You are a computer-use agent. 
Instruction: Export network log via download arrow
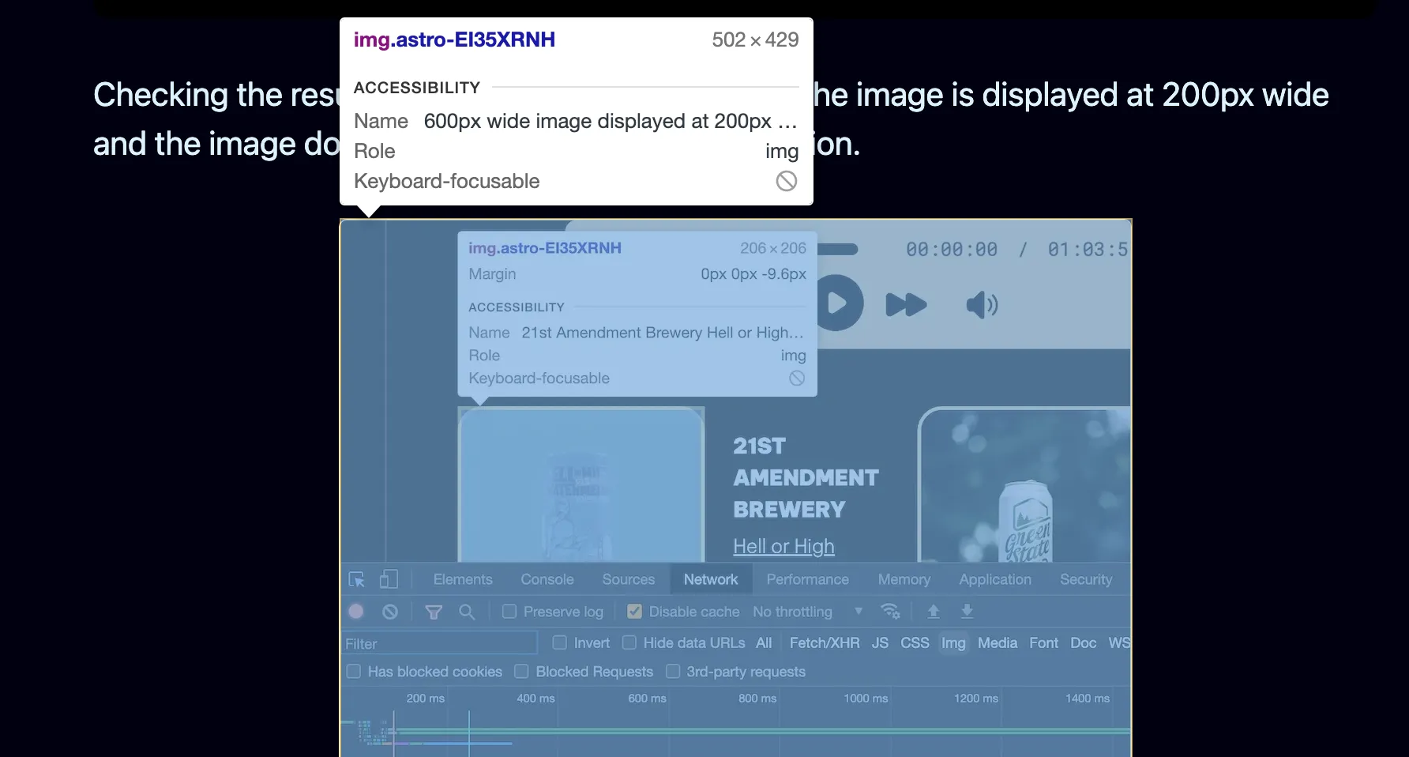click(967, 611)
